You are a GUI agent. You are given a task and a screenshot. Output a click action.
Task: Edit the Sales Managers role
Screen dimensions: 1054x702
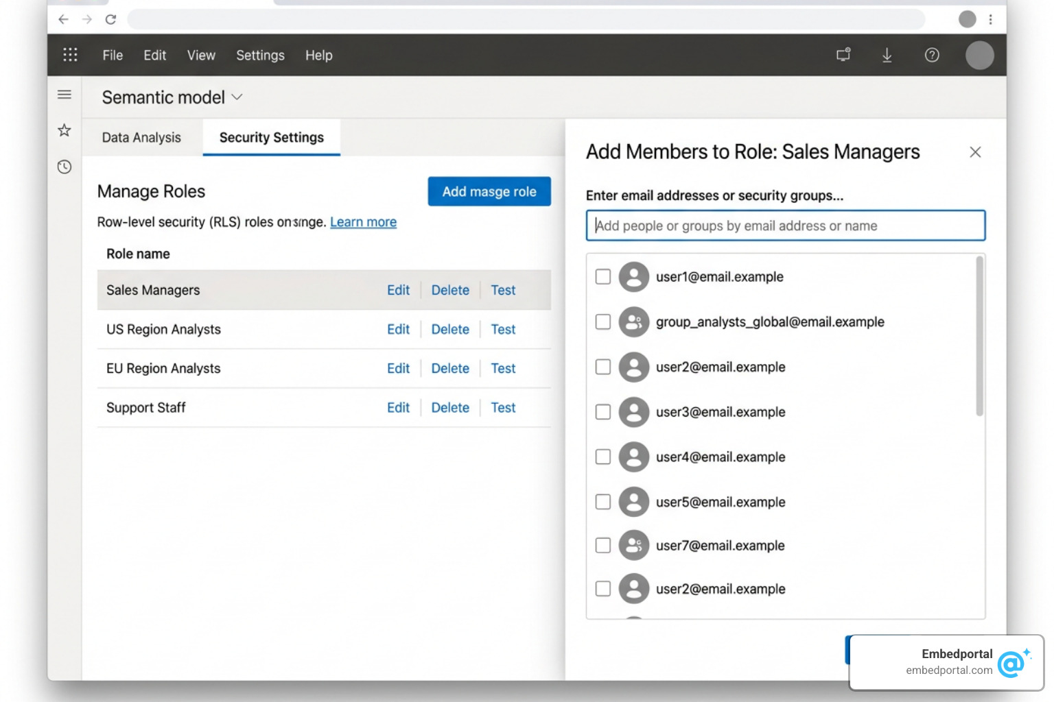click(398, 290)
